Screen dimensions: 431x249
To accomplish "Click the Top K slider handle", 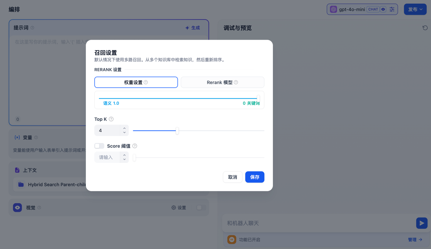I will [x=177, y=131].
